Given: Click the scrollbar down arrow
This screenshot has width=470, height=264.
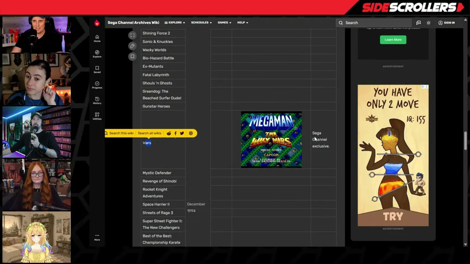Looking at the screenshot, I should coord(466,244).
